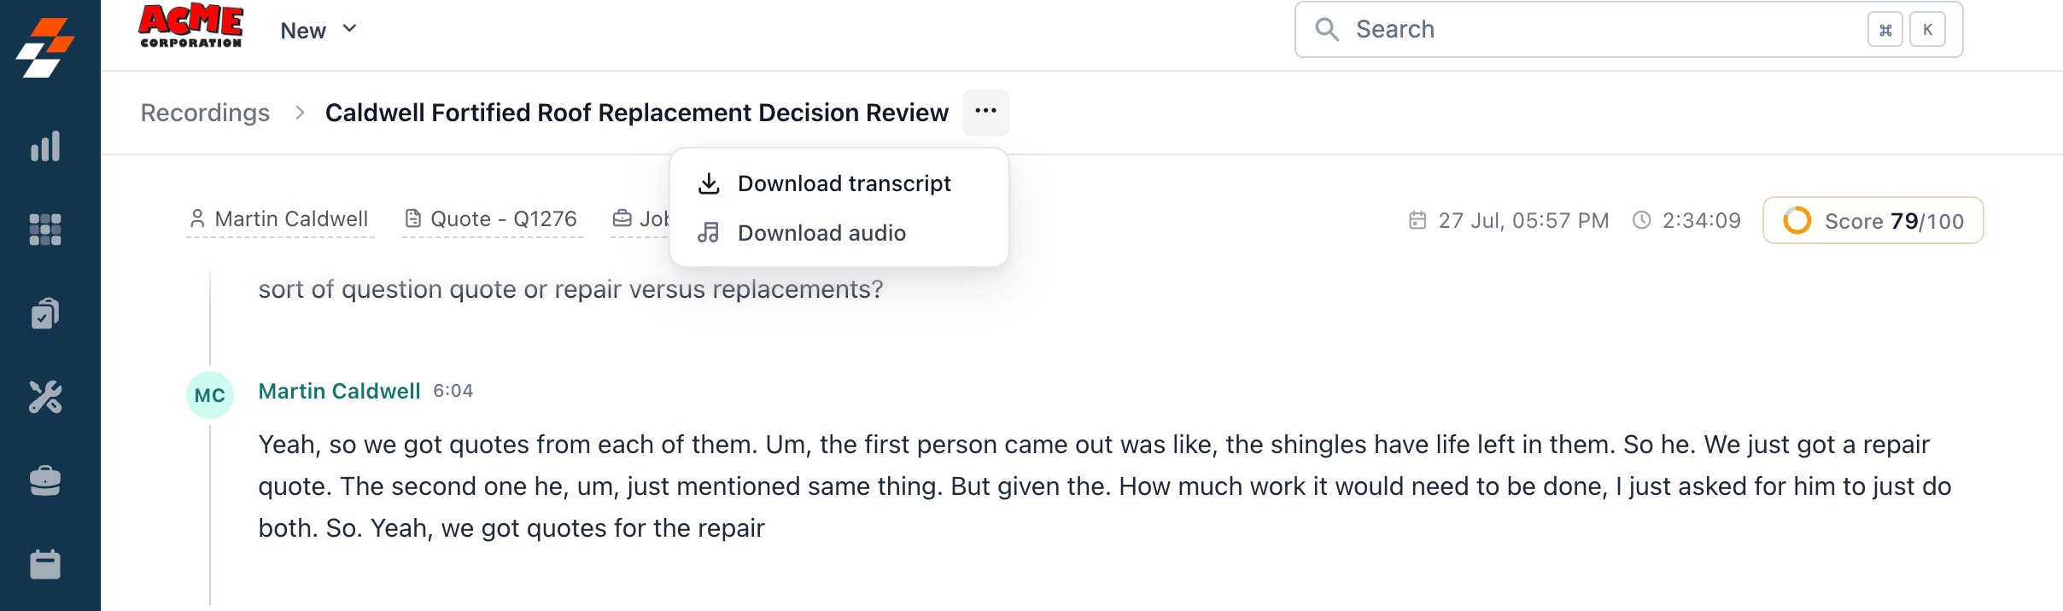Click the ACME Corporation logo
Viewport: 2063px width, 611px height.
[x=191, y=26]
